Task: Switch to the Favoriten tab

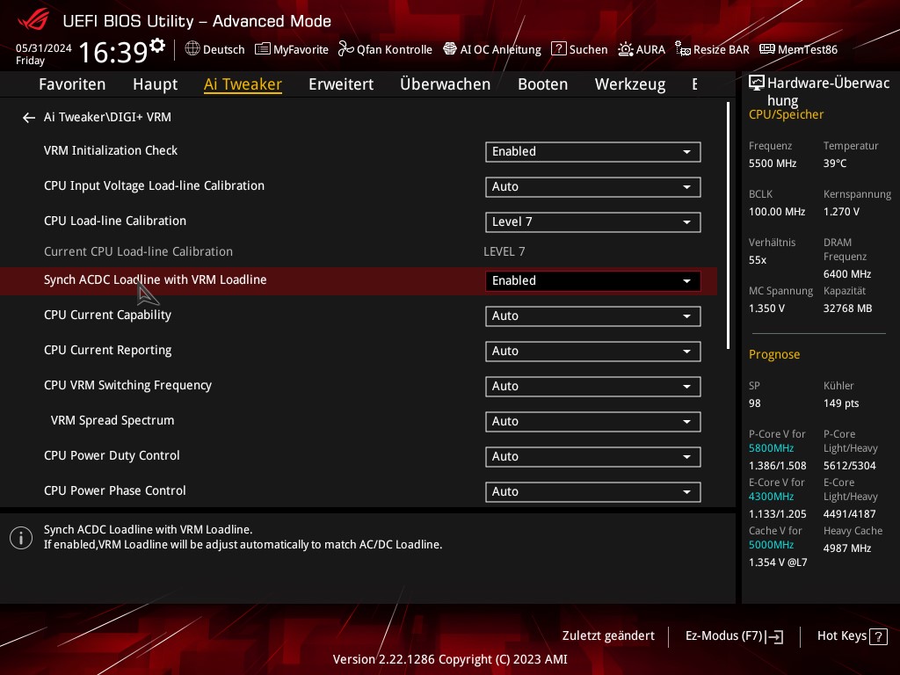Action: 72,84
